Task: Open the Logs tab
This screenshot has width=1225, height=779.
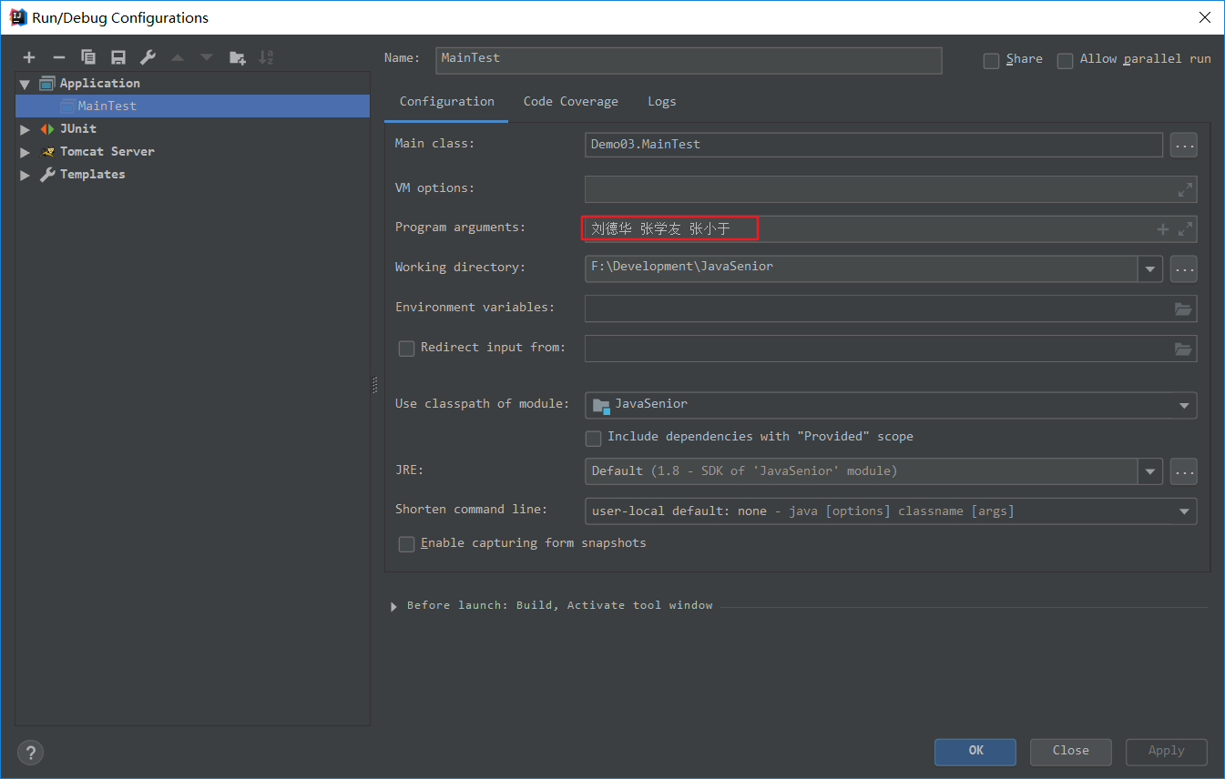Action: 661,102
